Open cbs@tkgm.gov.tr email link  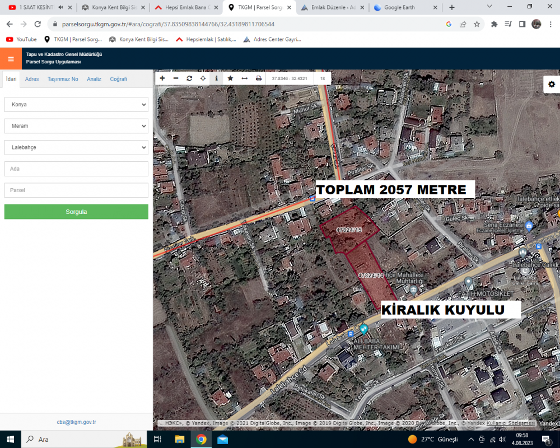(x=76, y=422)
